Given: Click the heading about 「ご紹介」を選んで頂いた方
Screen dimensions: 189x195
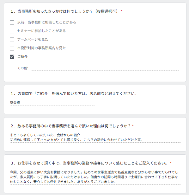Looking at the screenshot, I should (74, 93).
